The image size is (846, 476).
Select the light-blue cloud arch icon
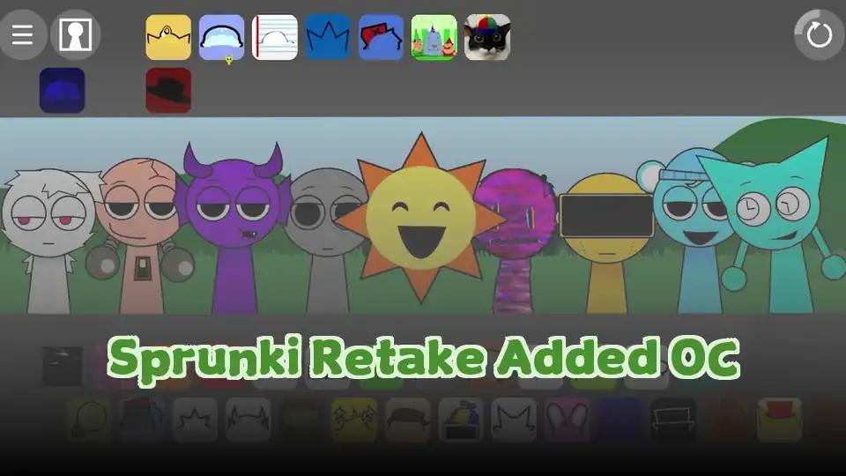click(x=221, y=37)
